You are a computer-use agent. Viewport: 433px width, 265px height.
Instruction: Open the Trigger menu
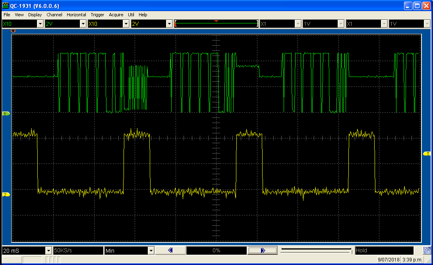(97, 15)
